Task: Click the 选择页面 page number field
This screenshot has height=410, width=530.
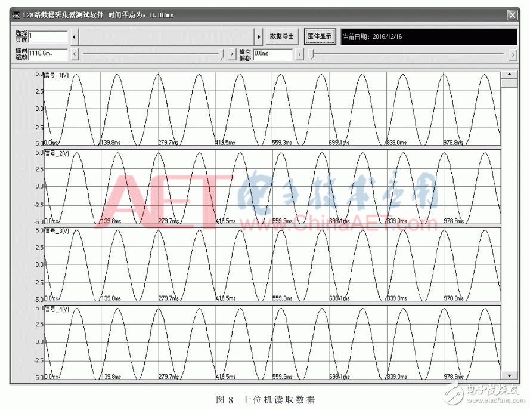Action: point(48,36)
